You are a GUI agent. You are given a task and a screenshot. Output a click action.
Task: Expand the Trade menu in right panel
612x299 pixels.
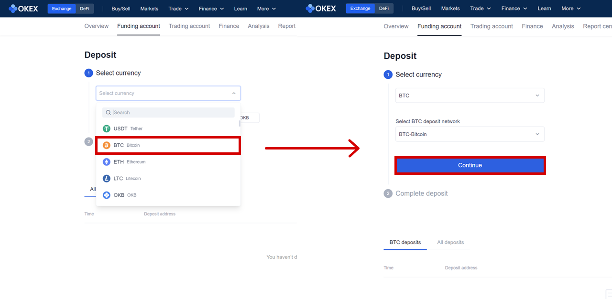tap(481, 9)
